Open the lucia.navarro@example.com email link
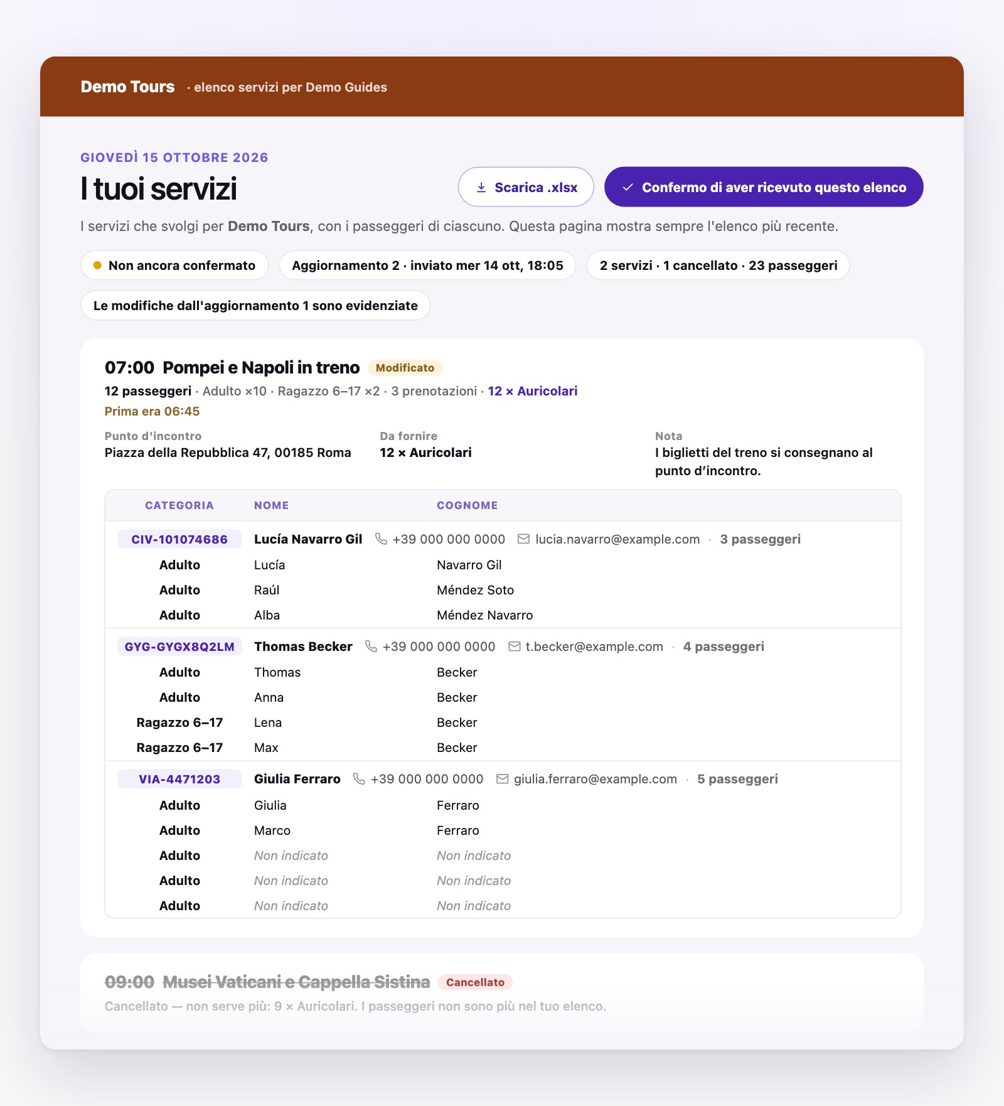The image size is (1004, 1106). (x=617, y=539)
